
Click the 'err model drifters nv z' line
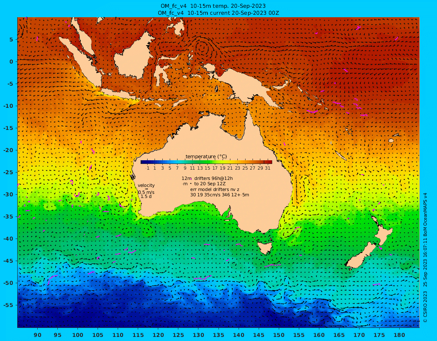pos(214,189)
